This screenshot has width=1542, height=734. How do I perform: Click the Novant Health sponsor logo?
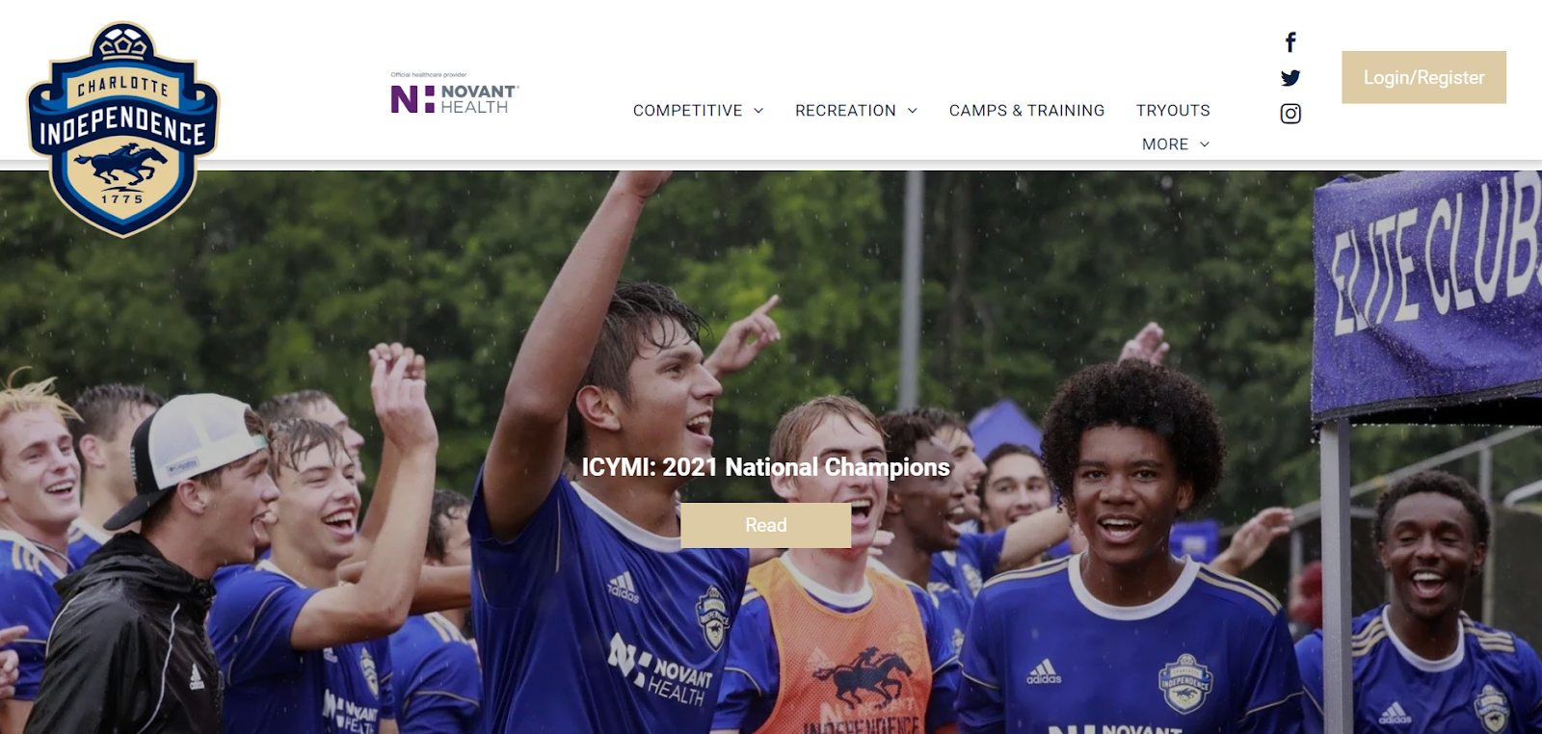[x=454, y=94]
